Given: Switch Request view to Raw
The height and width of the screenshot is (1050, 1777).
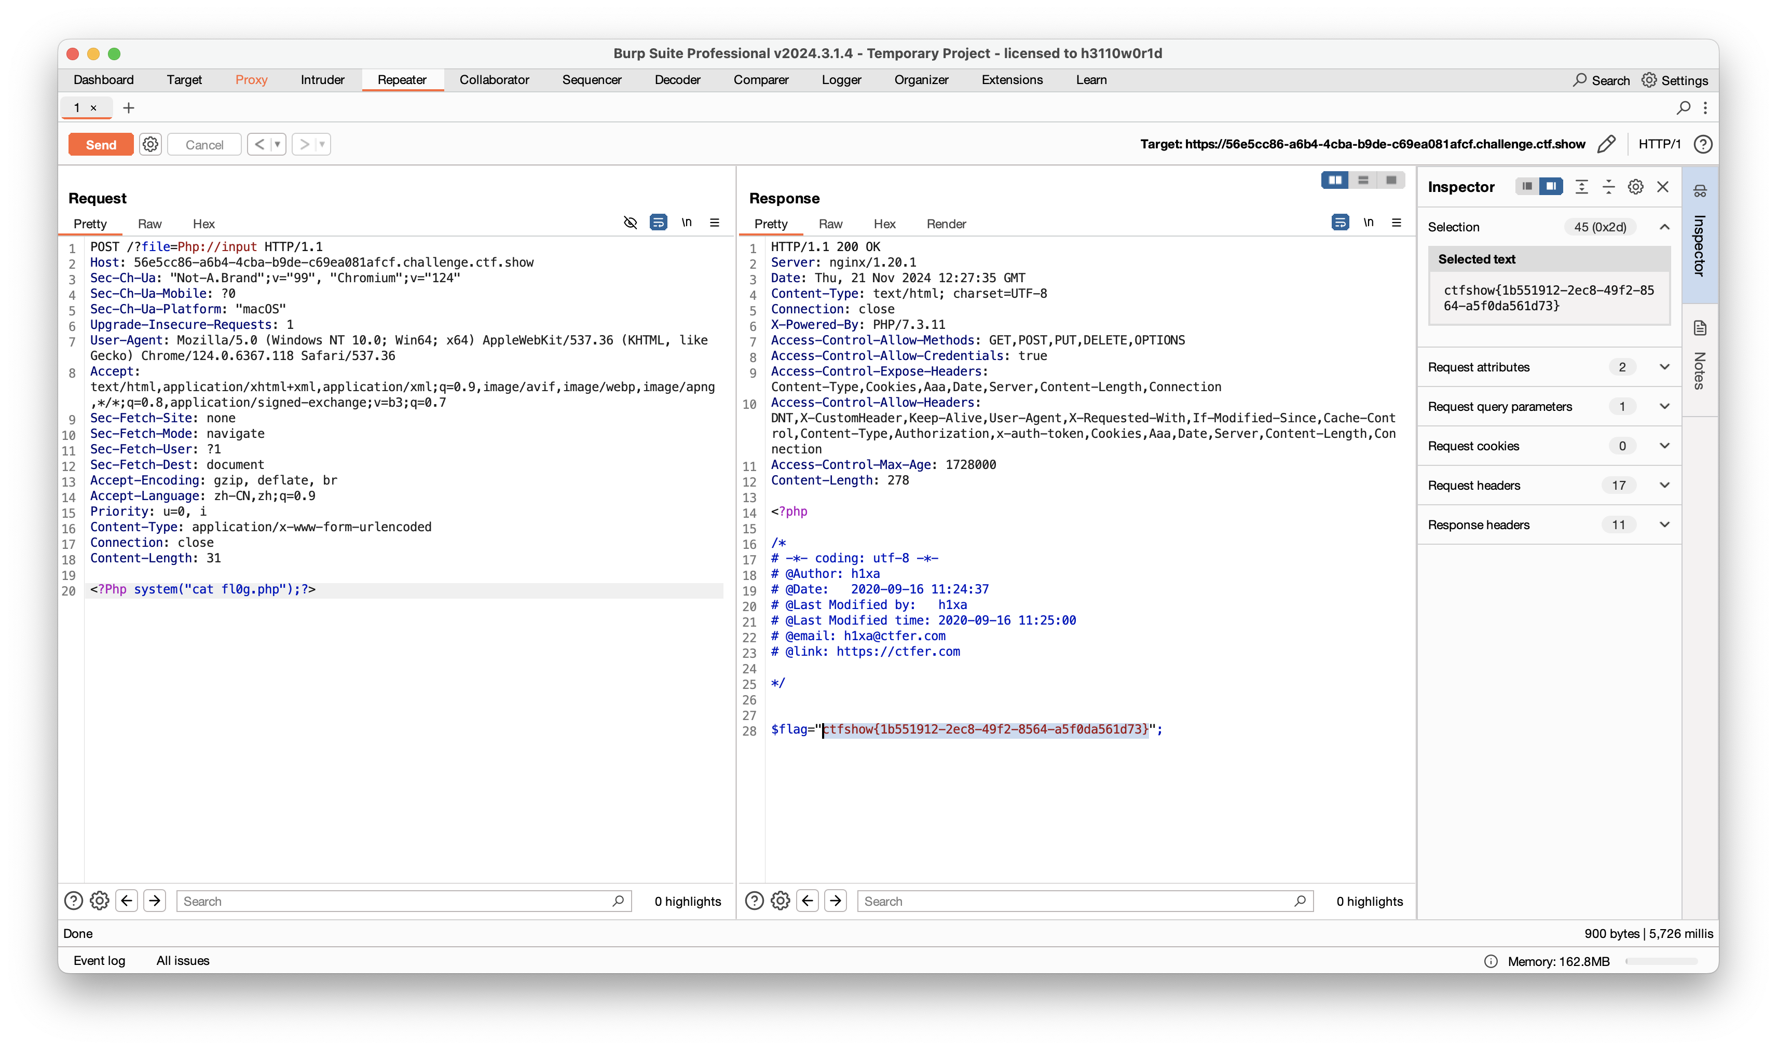Looking at the screenshot, I should click(149, 224).
